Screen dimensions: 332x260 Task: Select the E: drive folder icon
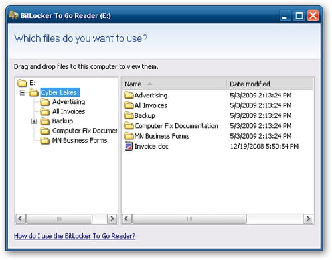(22, 83)
